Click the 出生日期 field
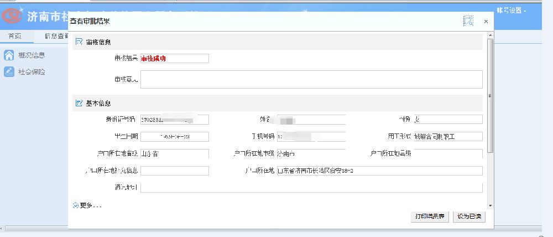This screenshot has width=553, height=237. [175, 136]
